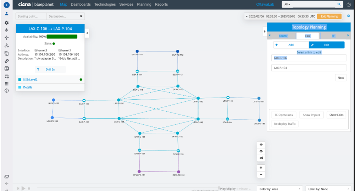Screen dimensions: 355x191
Task: Click the blue back arrow icon
Action: pyautogui.click(x=6, y=5)
